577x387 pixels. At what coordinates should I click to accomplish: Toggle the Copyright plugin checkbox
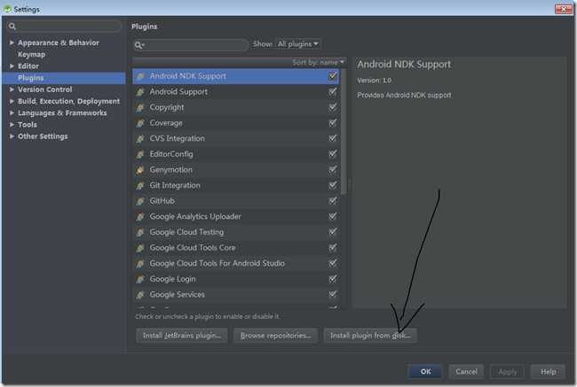tap(333, 107)
